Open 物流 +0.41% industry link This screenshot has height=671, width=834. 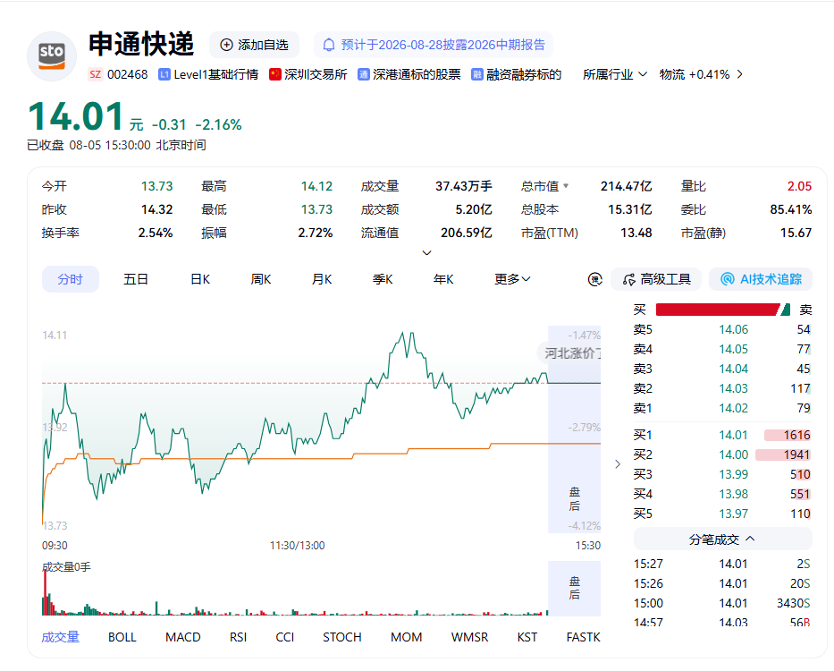[x=701, y=74]
